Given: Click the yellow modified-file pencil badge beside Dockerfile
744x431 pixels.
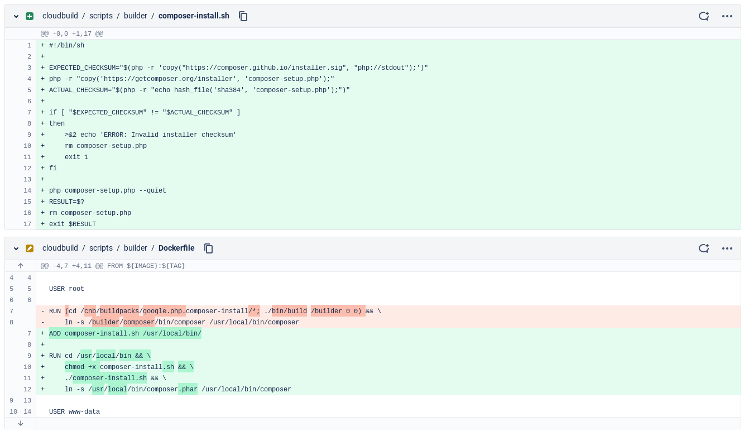Looking at the screenshot, I should pos(30,248).
